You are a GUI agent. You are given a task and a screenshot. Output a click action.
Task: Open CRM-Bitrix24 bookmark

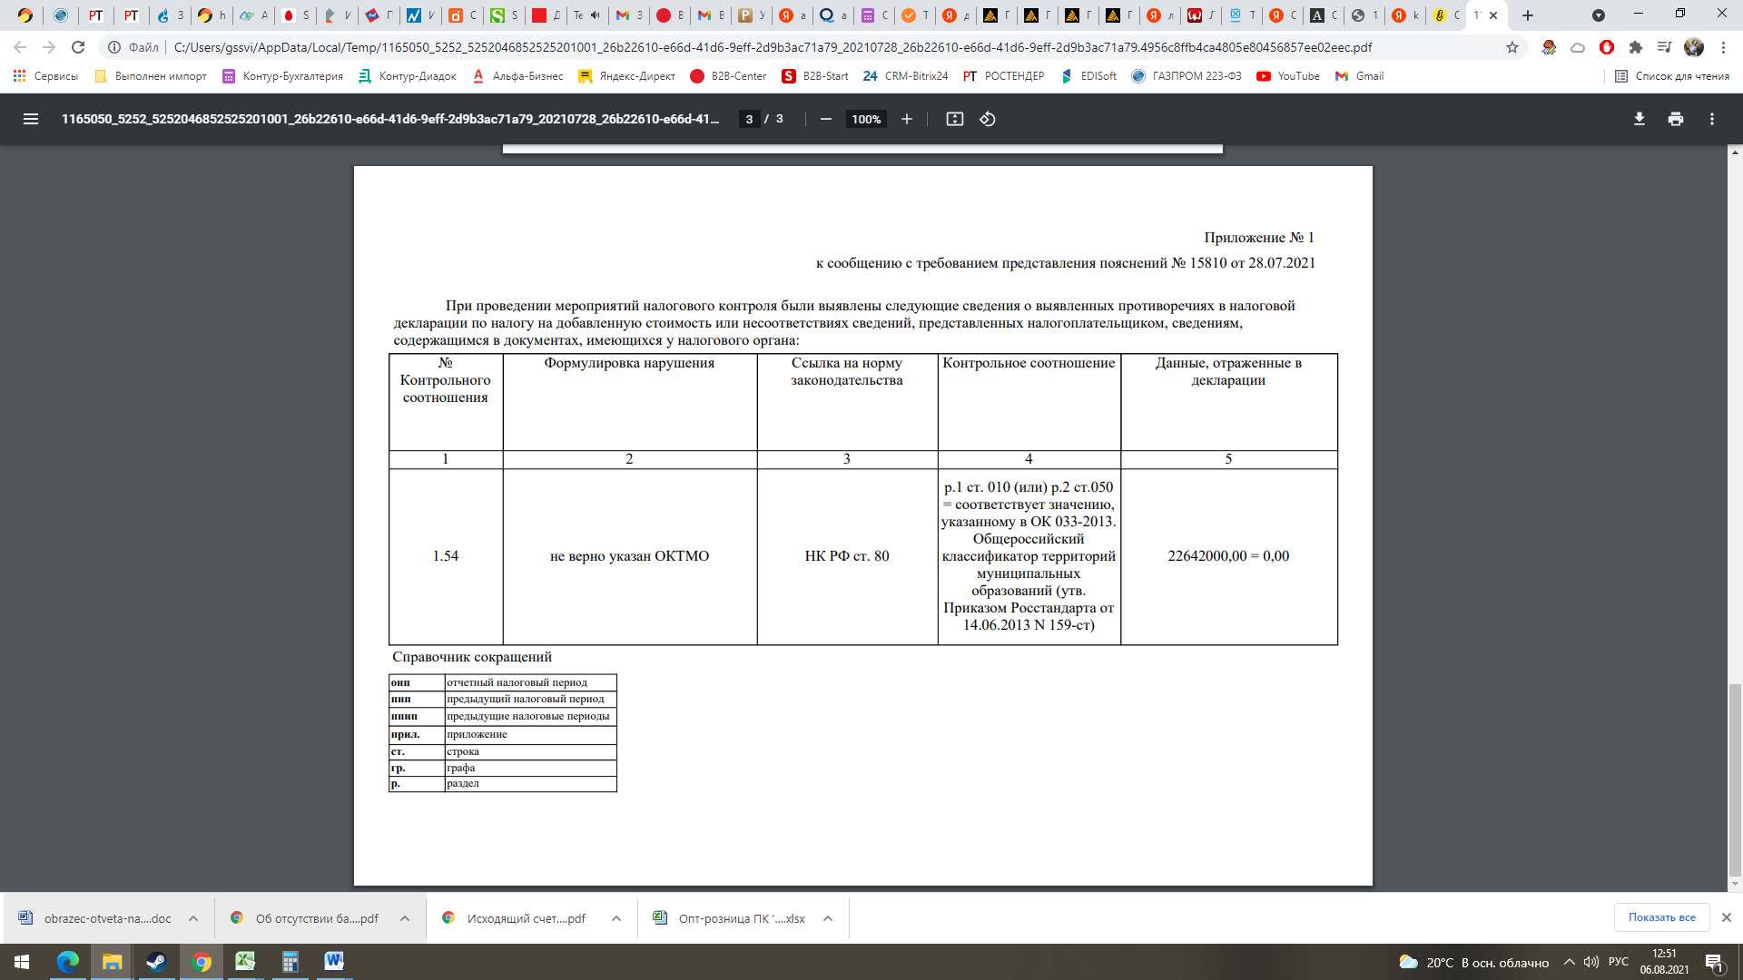pos(905,76)
